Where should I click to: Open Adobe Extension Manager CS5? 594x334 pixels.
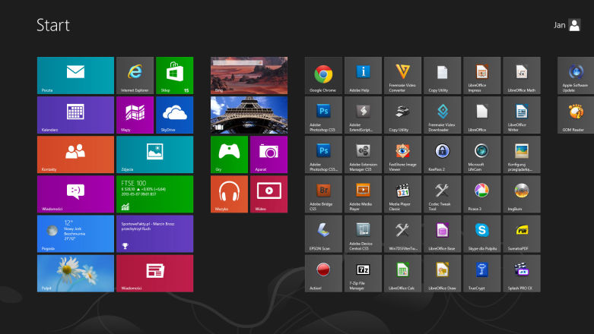coord(363,154)
